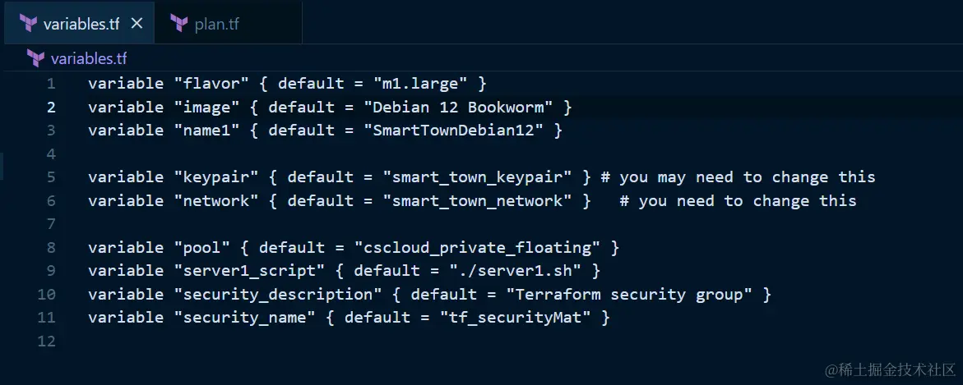The width and height of the screenshot is (963, 385).
Task: Click Terraform icon in the breadcrumb bar
Action: [35, 58]
